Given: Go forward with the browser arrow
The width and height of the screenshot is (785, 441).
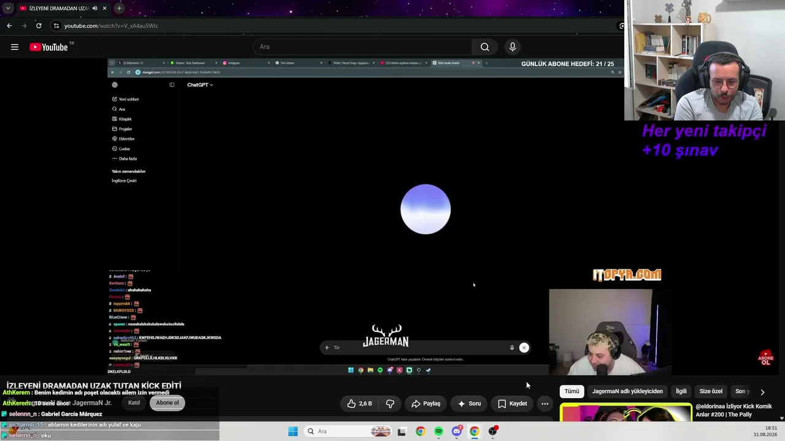Looking at the screenshot, I should tap(24, 26).
